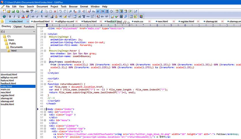Apply Underline with the U icon
The height and width of the screenshot is (139, 241).
[19, 16]
